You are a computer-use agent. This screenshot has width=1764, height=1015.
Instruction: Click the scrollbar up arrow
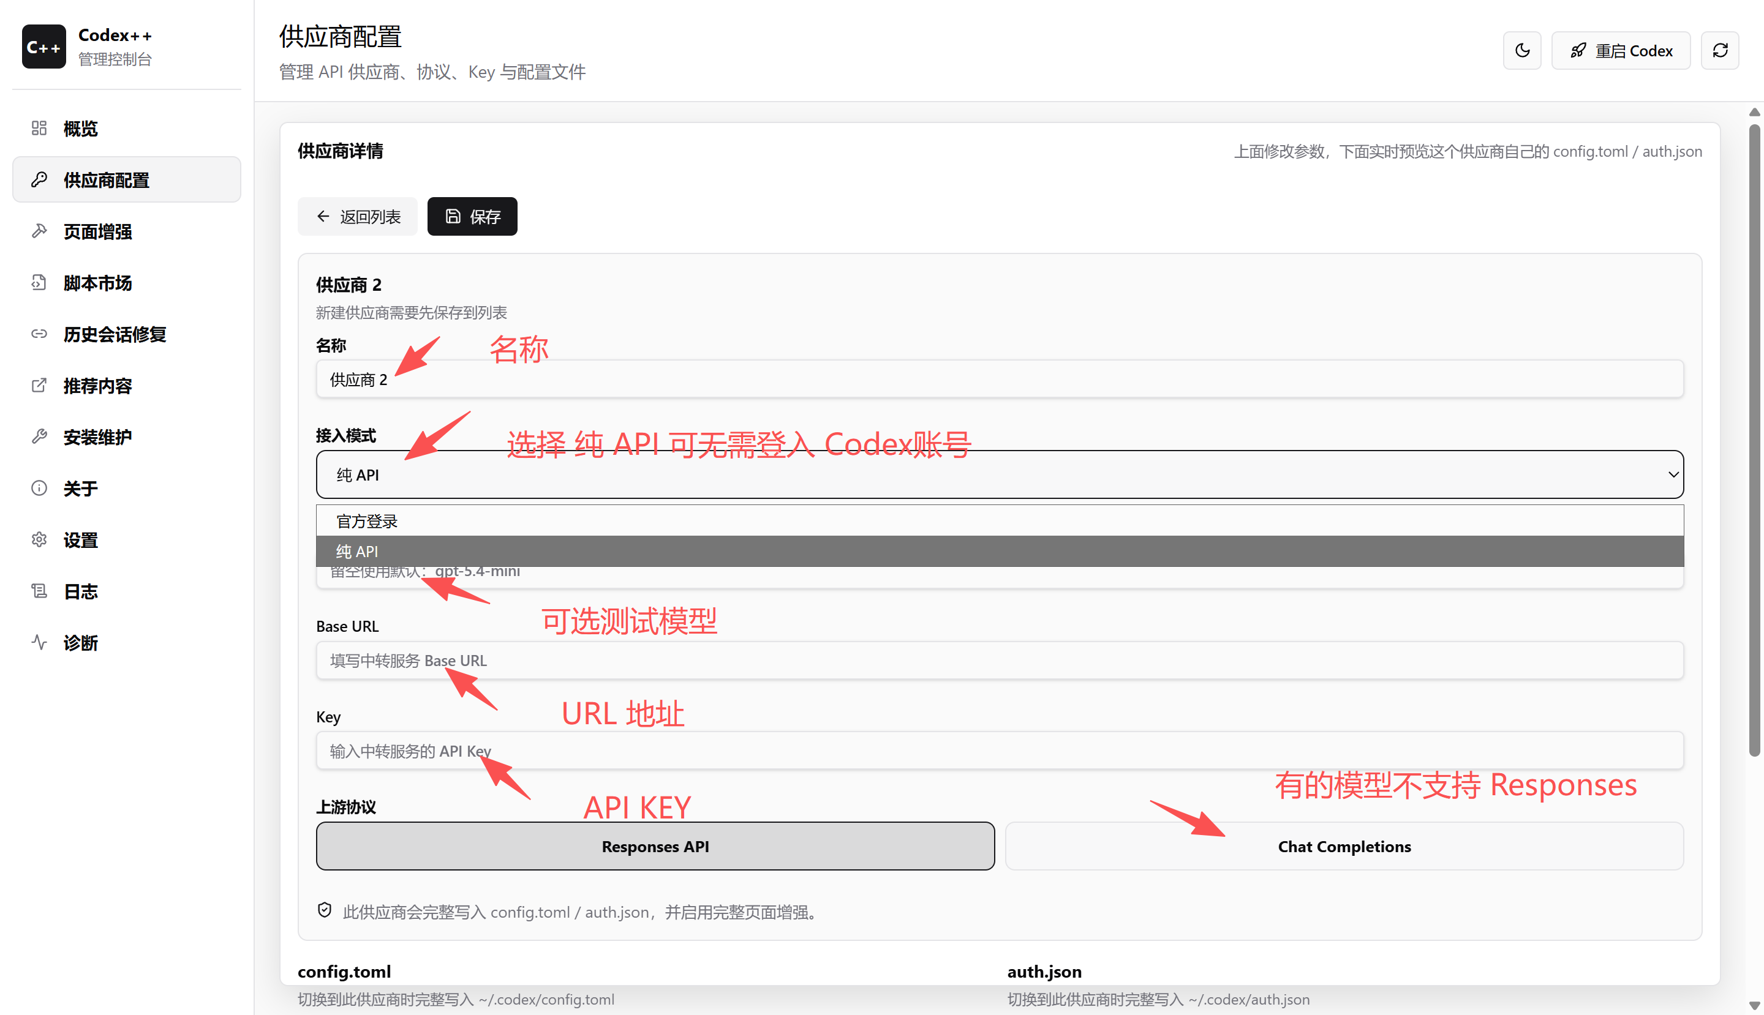point(1754,112)
